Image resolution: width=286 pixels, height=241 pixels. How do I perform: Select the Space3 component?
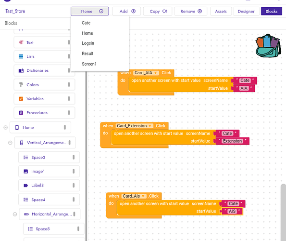click(49, 157)
